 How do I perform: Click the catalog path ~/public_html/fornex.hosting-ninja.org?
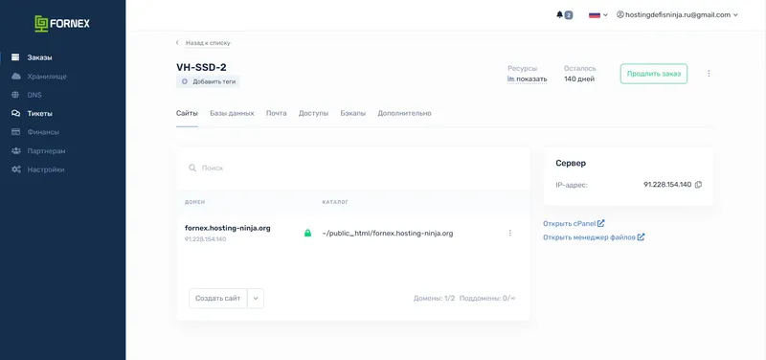pos(388,234)
